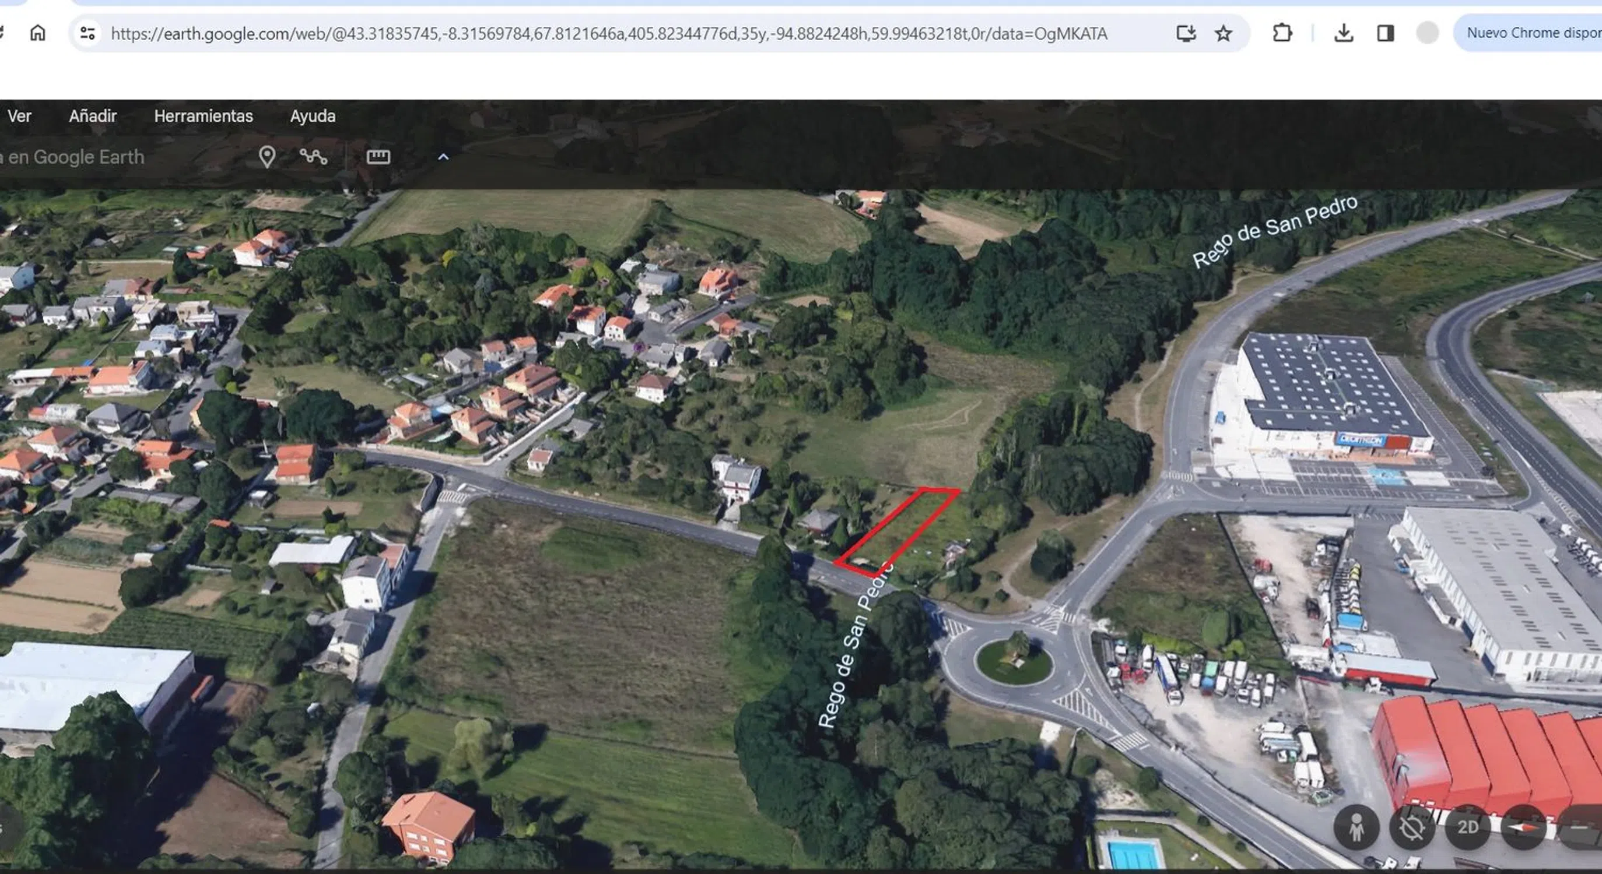The image size is (1602, 874).
Task: Open the measure distance ruler tool
Action: coord(378,157)
